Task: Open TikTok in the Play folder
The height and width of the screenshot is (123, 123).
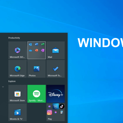Action: (x=62, y=106)
